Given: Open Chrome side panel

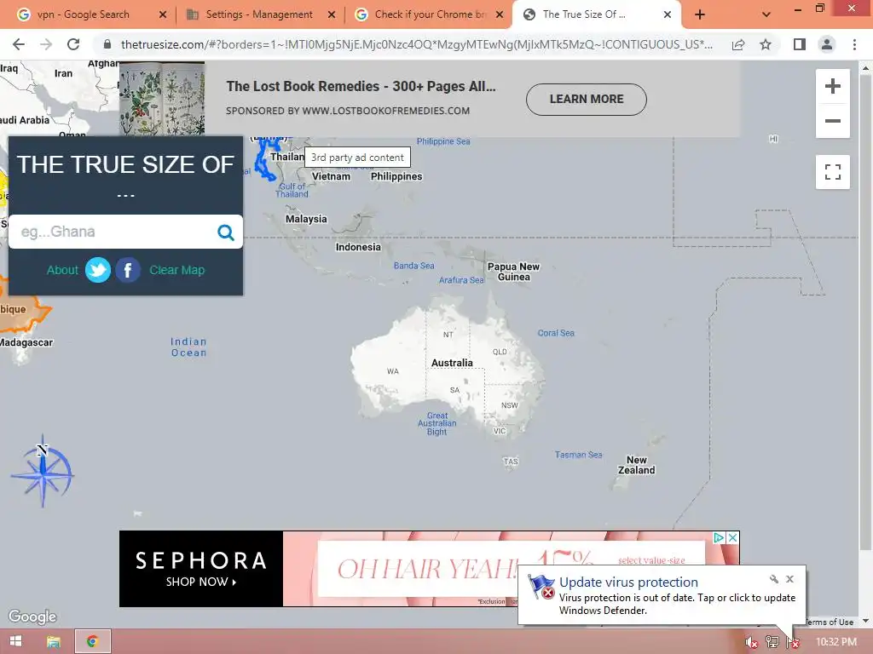Looking at the screenshot, I should (800, 44).
